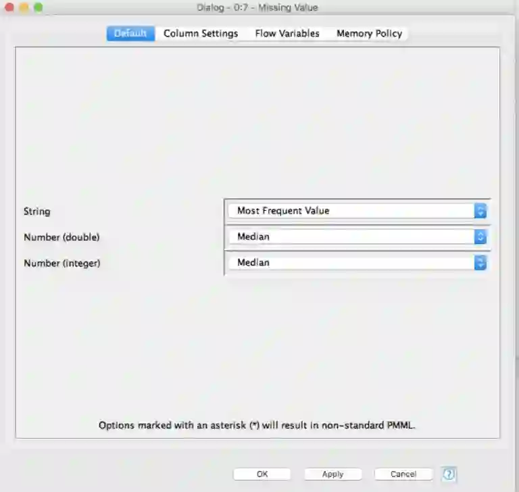Viewport: 519px width, 492px height.
Task: Maximize the dialog with the green button
Action: 39,7
